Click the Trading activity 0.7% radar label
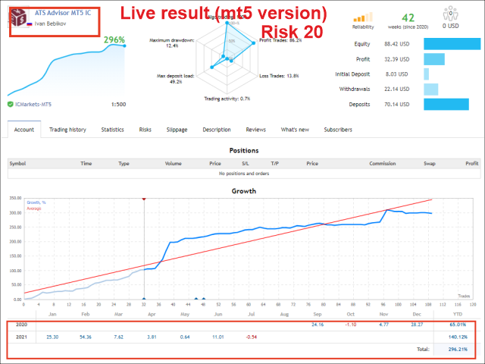485x364 pixels. tap(227, 99)
